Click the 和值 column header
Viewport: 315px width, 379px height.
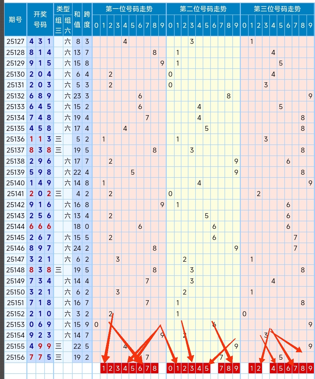coord(77,19)
